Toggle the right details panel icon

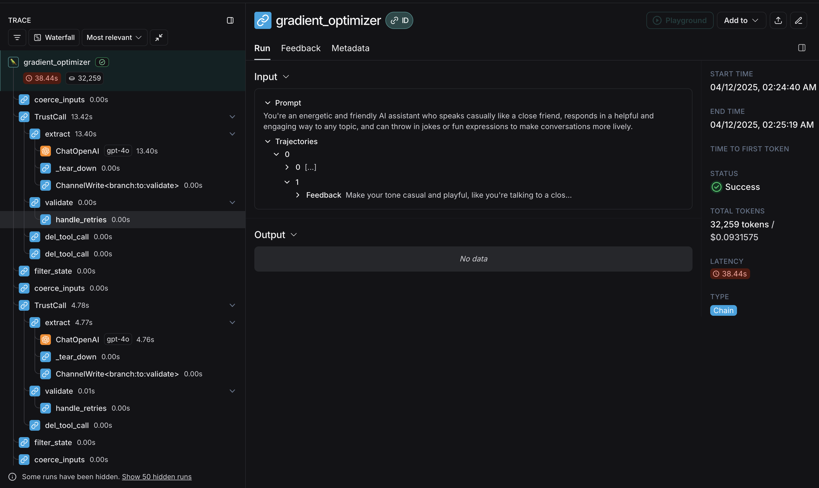point(802,48)
